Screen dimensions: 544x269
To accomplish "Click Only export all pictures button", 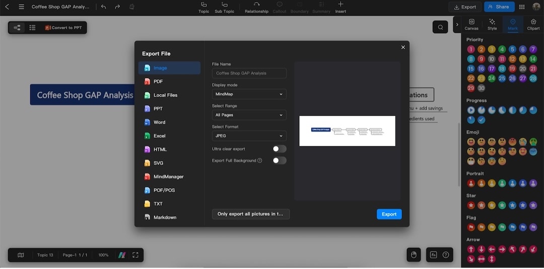I will [x=251, y=214].
